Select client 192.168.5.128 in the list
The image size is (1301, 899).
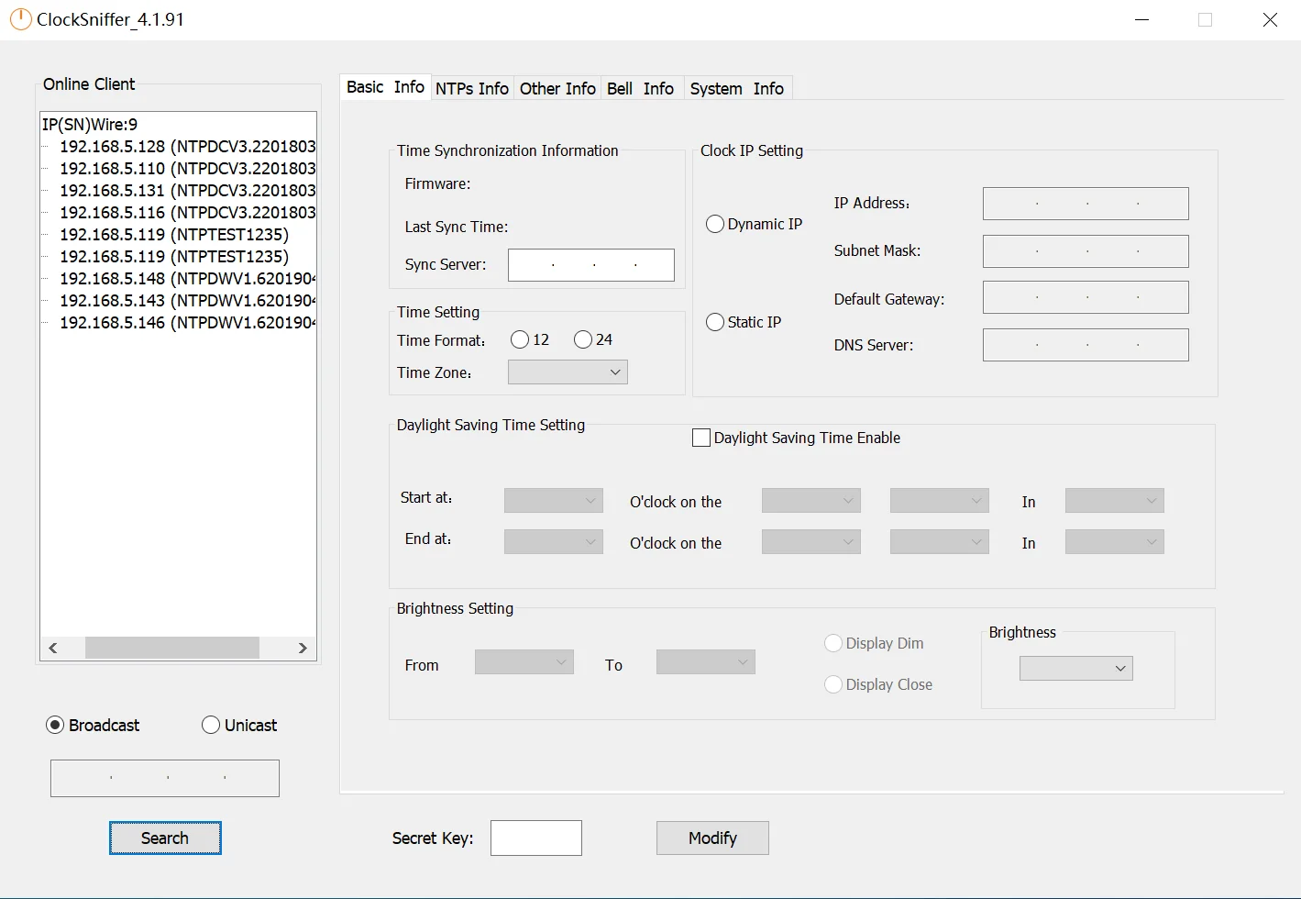(x=187, y=147)
